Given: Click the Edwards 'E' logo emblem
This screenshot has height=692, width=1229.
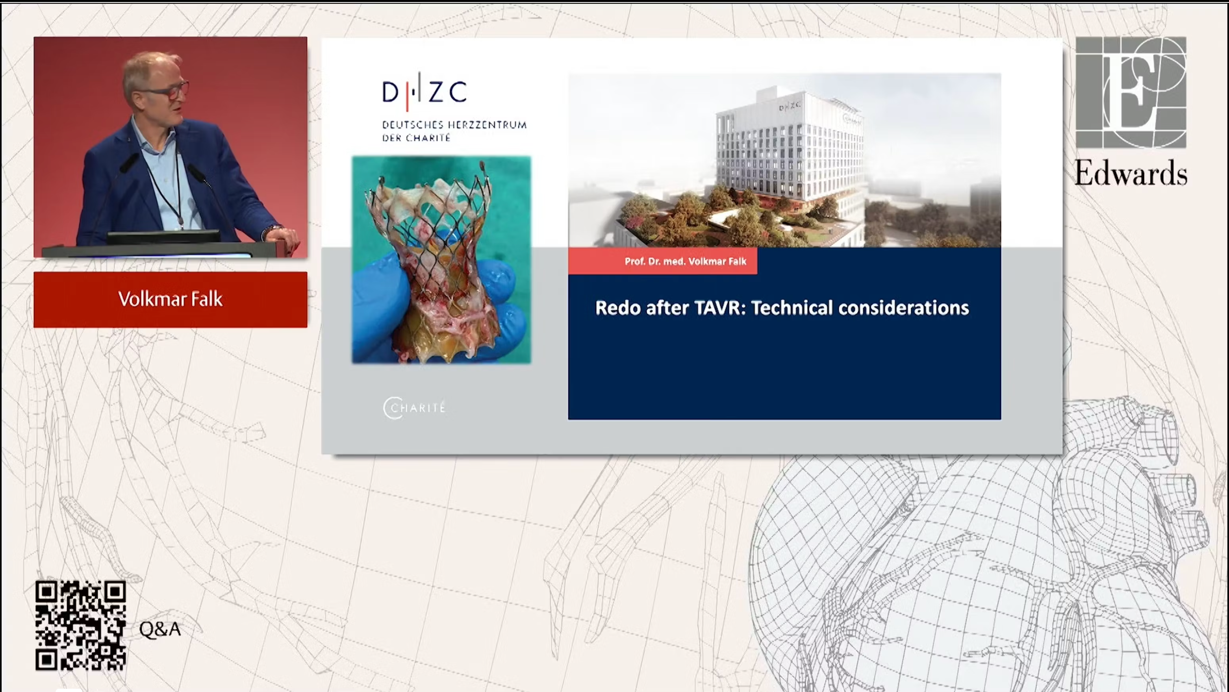Looking at the screenshot, I should point(1131,92).
